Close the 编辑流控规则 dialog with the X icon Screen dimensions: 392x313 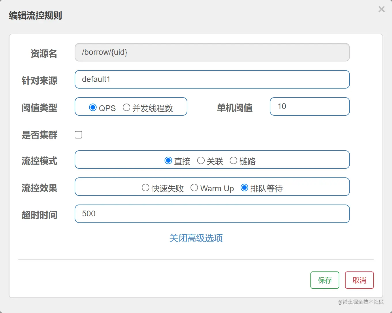pyautogui.click(x=381, y=10)
